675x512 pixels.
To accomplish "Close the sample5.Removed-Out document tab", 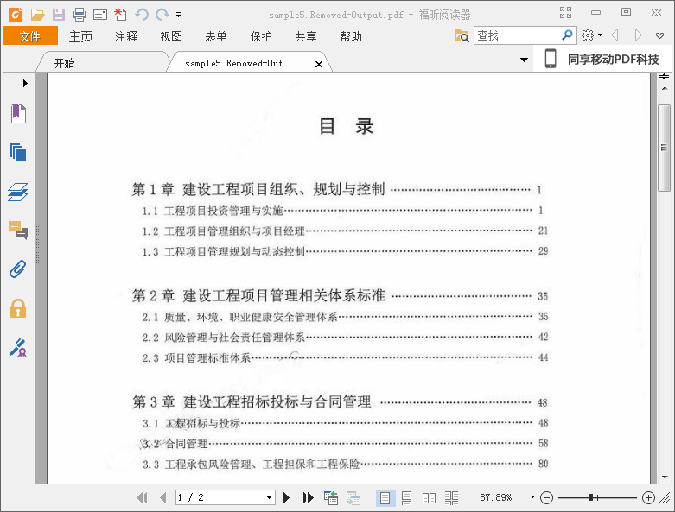I will (319, 64).
